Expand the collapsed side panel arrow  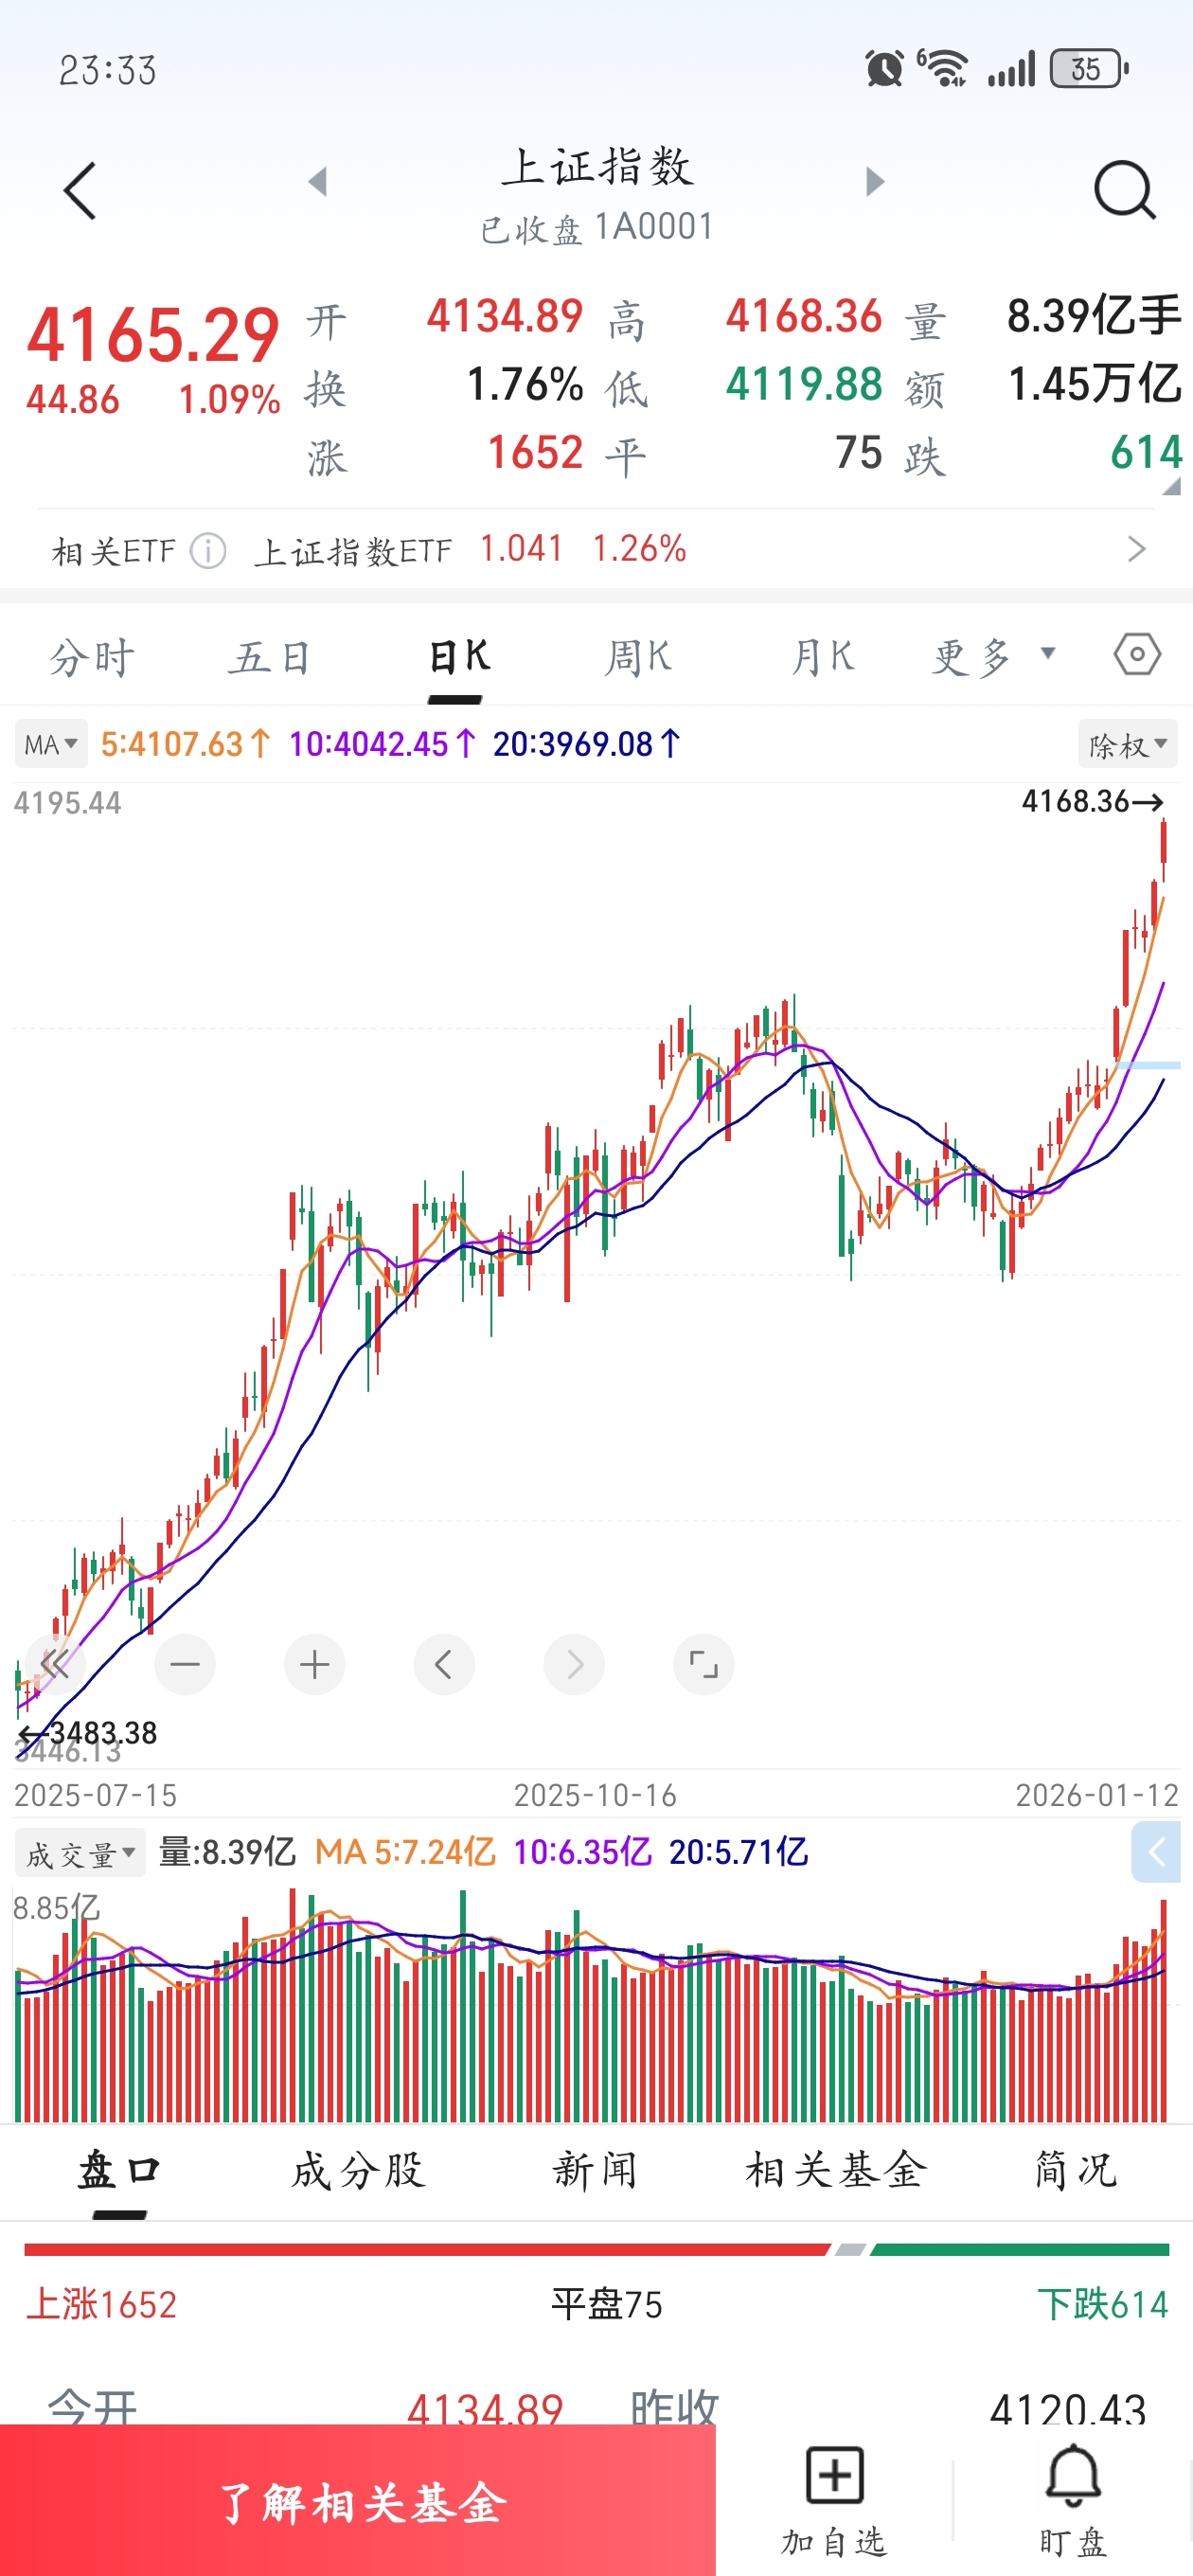click(x=1156, y=1853)
